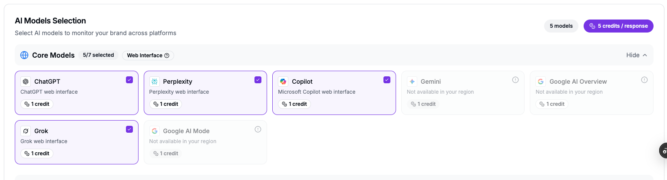Screen dimensions: 667x180
Task: Click the Core Models globe icon
Action: point(24,55)
